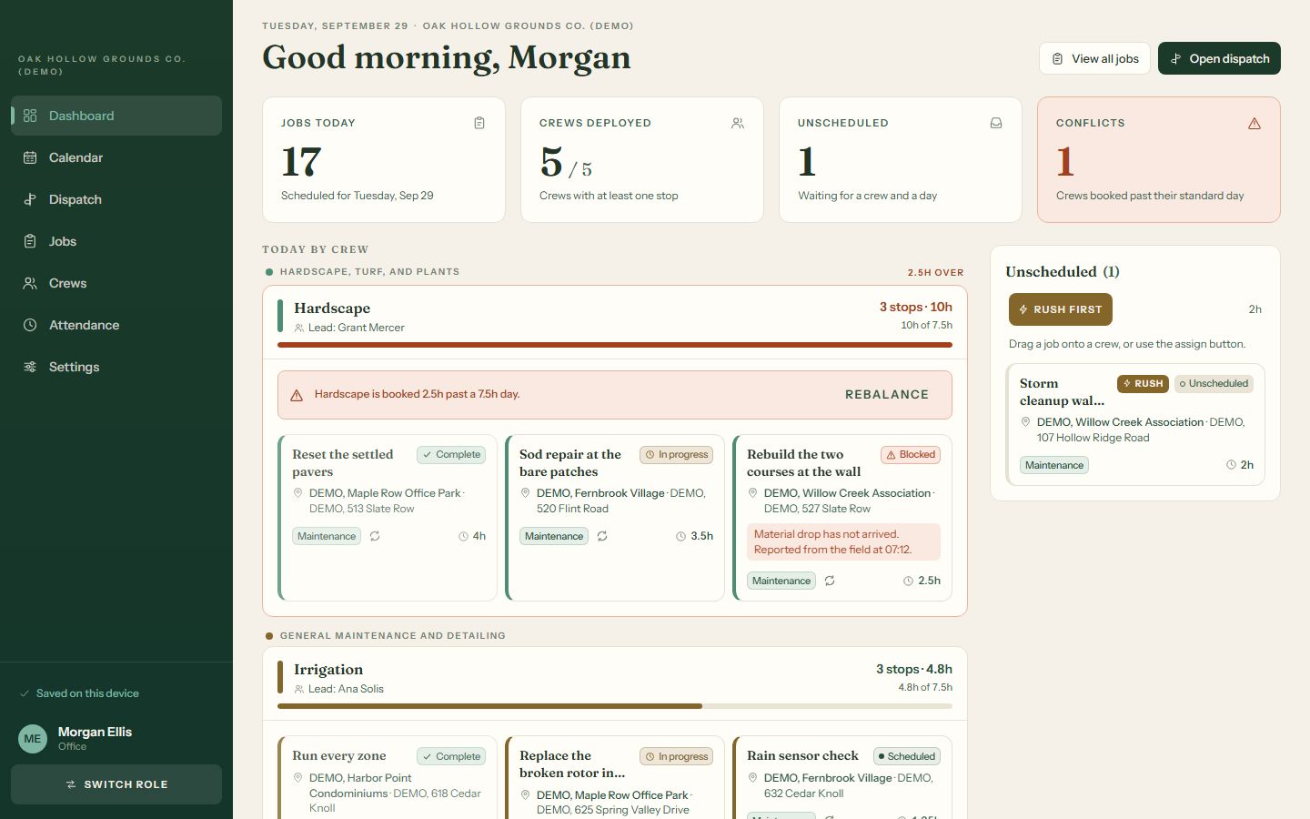The height and width of the screenshot is (819, 1310).
Task: Click the material drop not arrived note
Action: click(x=843, y=541)
